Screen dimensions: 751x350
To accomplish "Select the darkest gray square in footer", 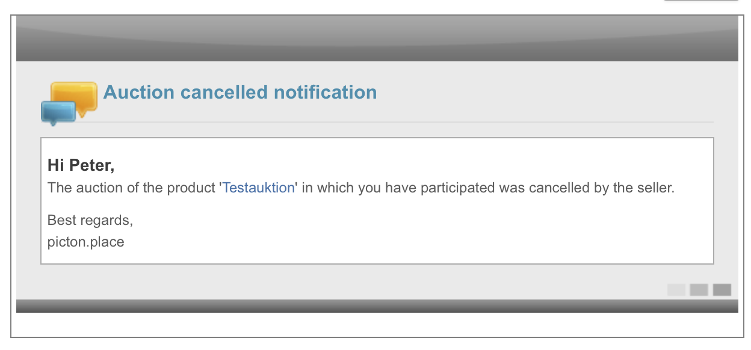I will pyautogui.click(x=722, y=290).
